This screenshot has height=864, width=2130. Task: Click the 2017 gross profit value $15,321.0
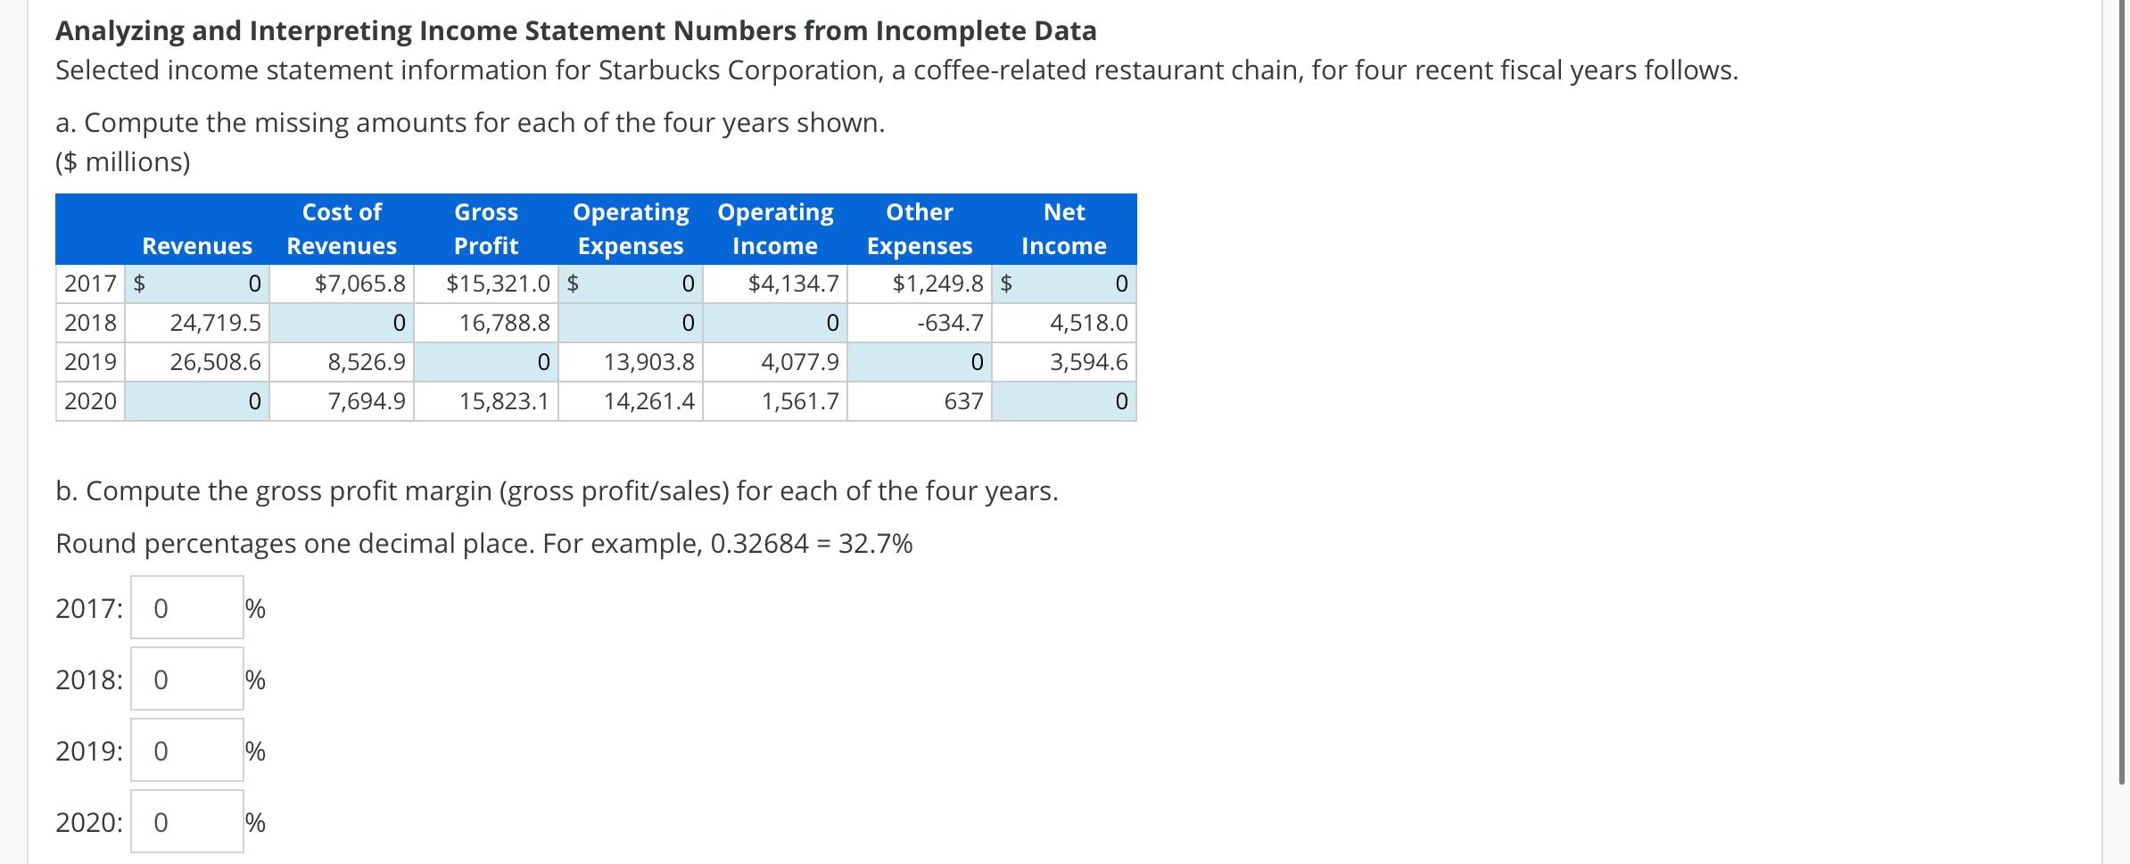pos(499,284)
